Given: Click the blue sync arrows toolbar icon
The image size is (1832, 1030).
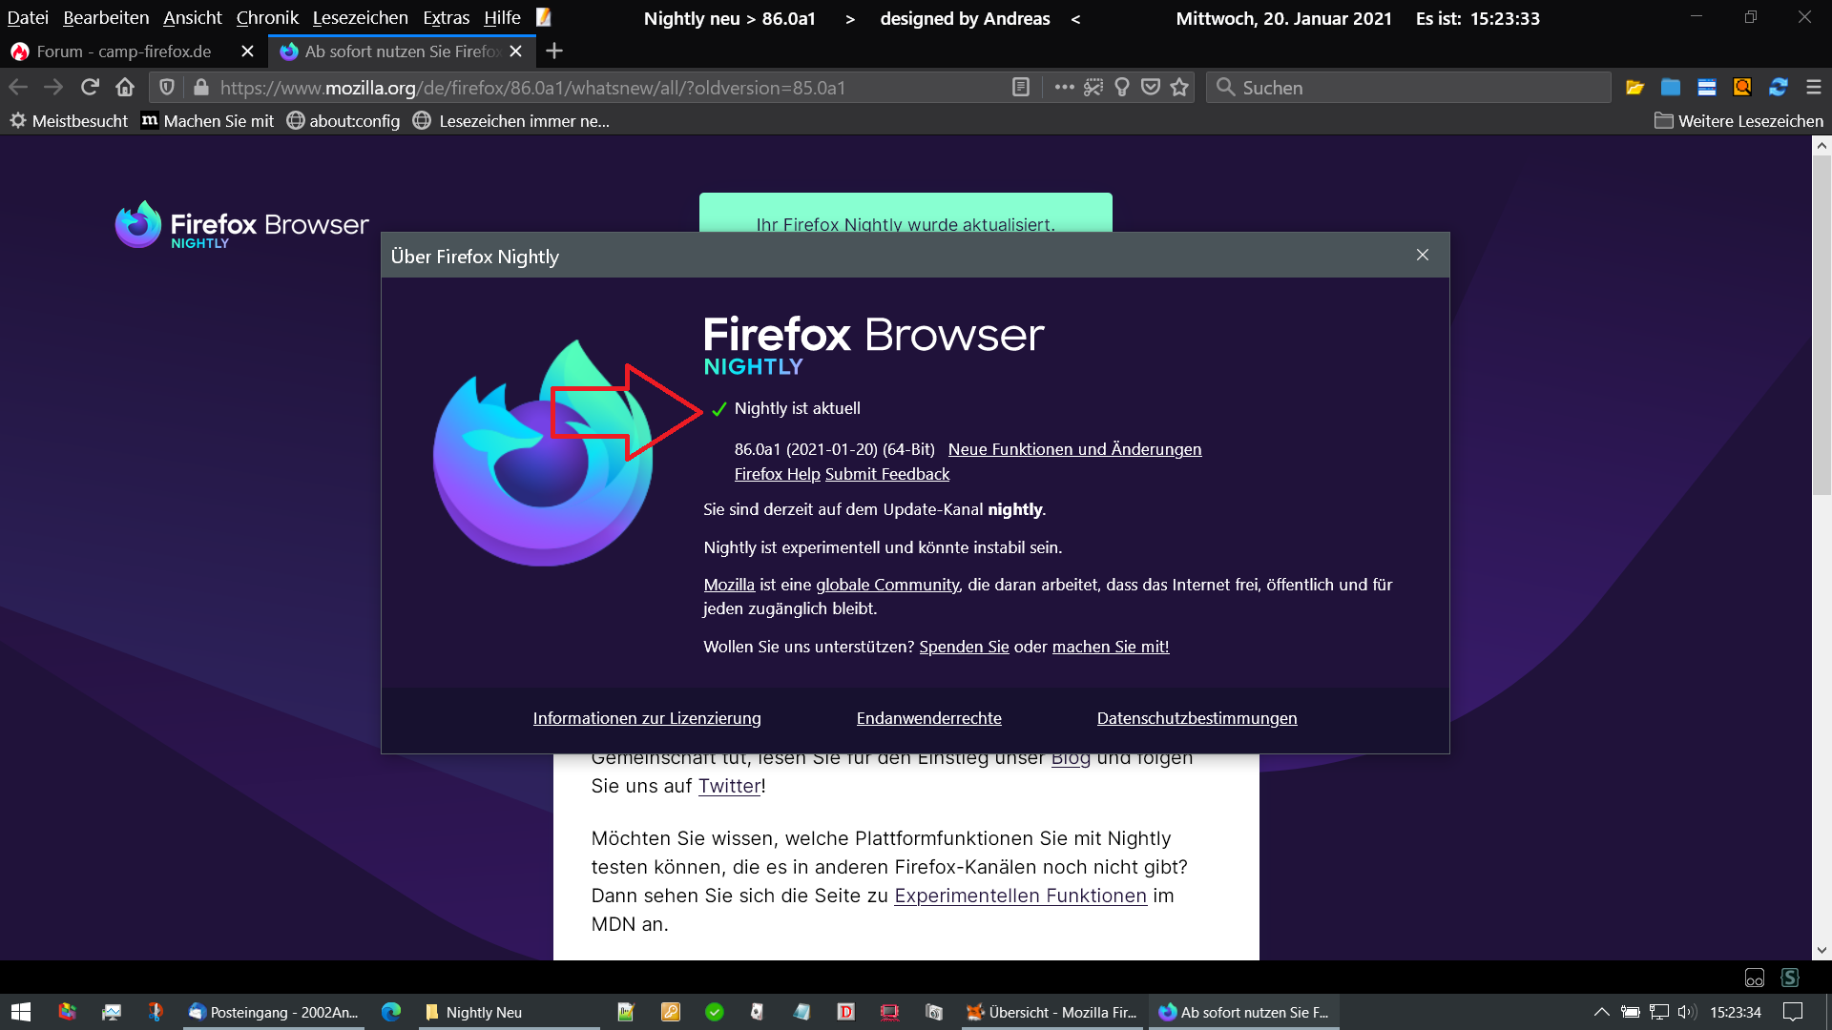Looking at the screenshot, I should tap(1778, 87).
